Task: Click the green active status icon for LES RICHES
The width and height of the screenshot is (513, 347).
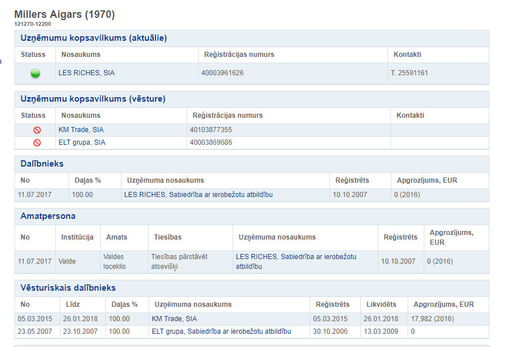Action: pyautogui.click(x=35, y=74)
